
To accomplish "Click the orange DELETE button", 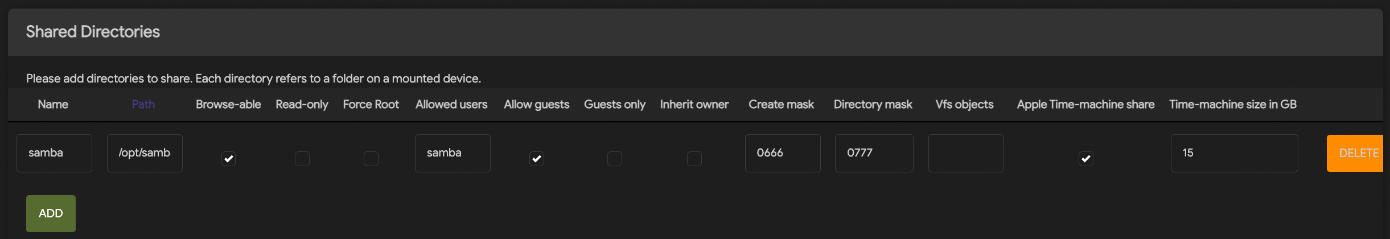I will (1355, 153).
